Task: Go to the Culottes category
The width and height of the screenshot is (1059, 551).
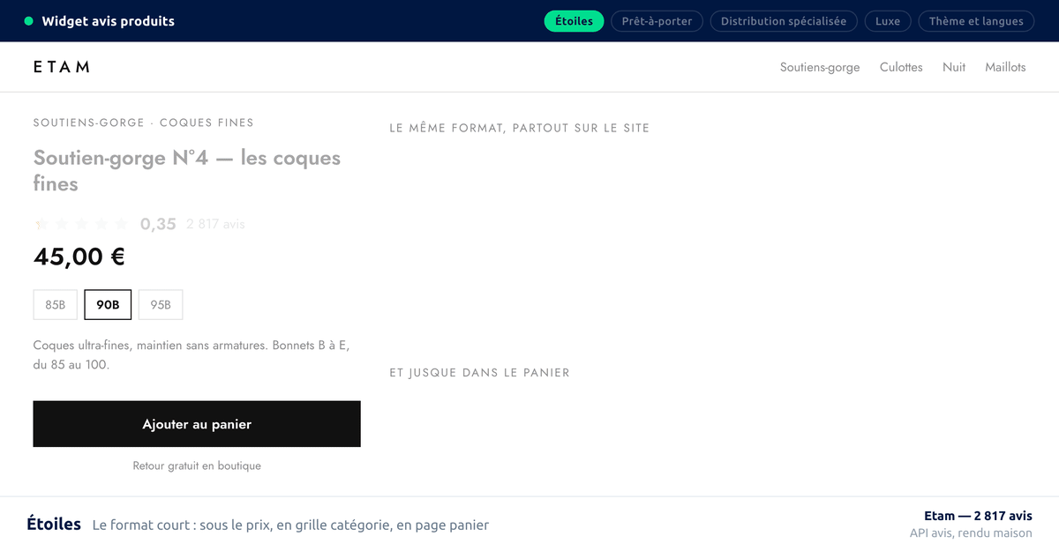Action: [x=901, y=67]
